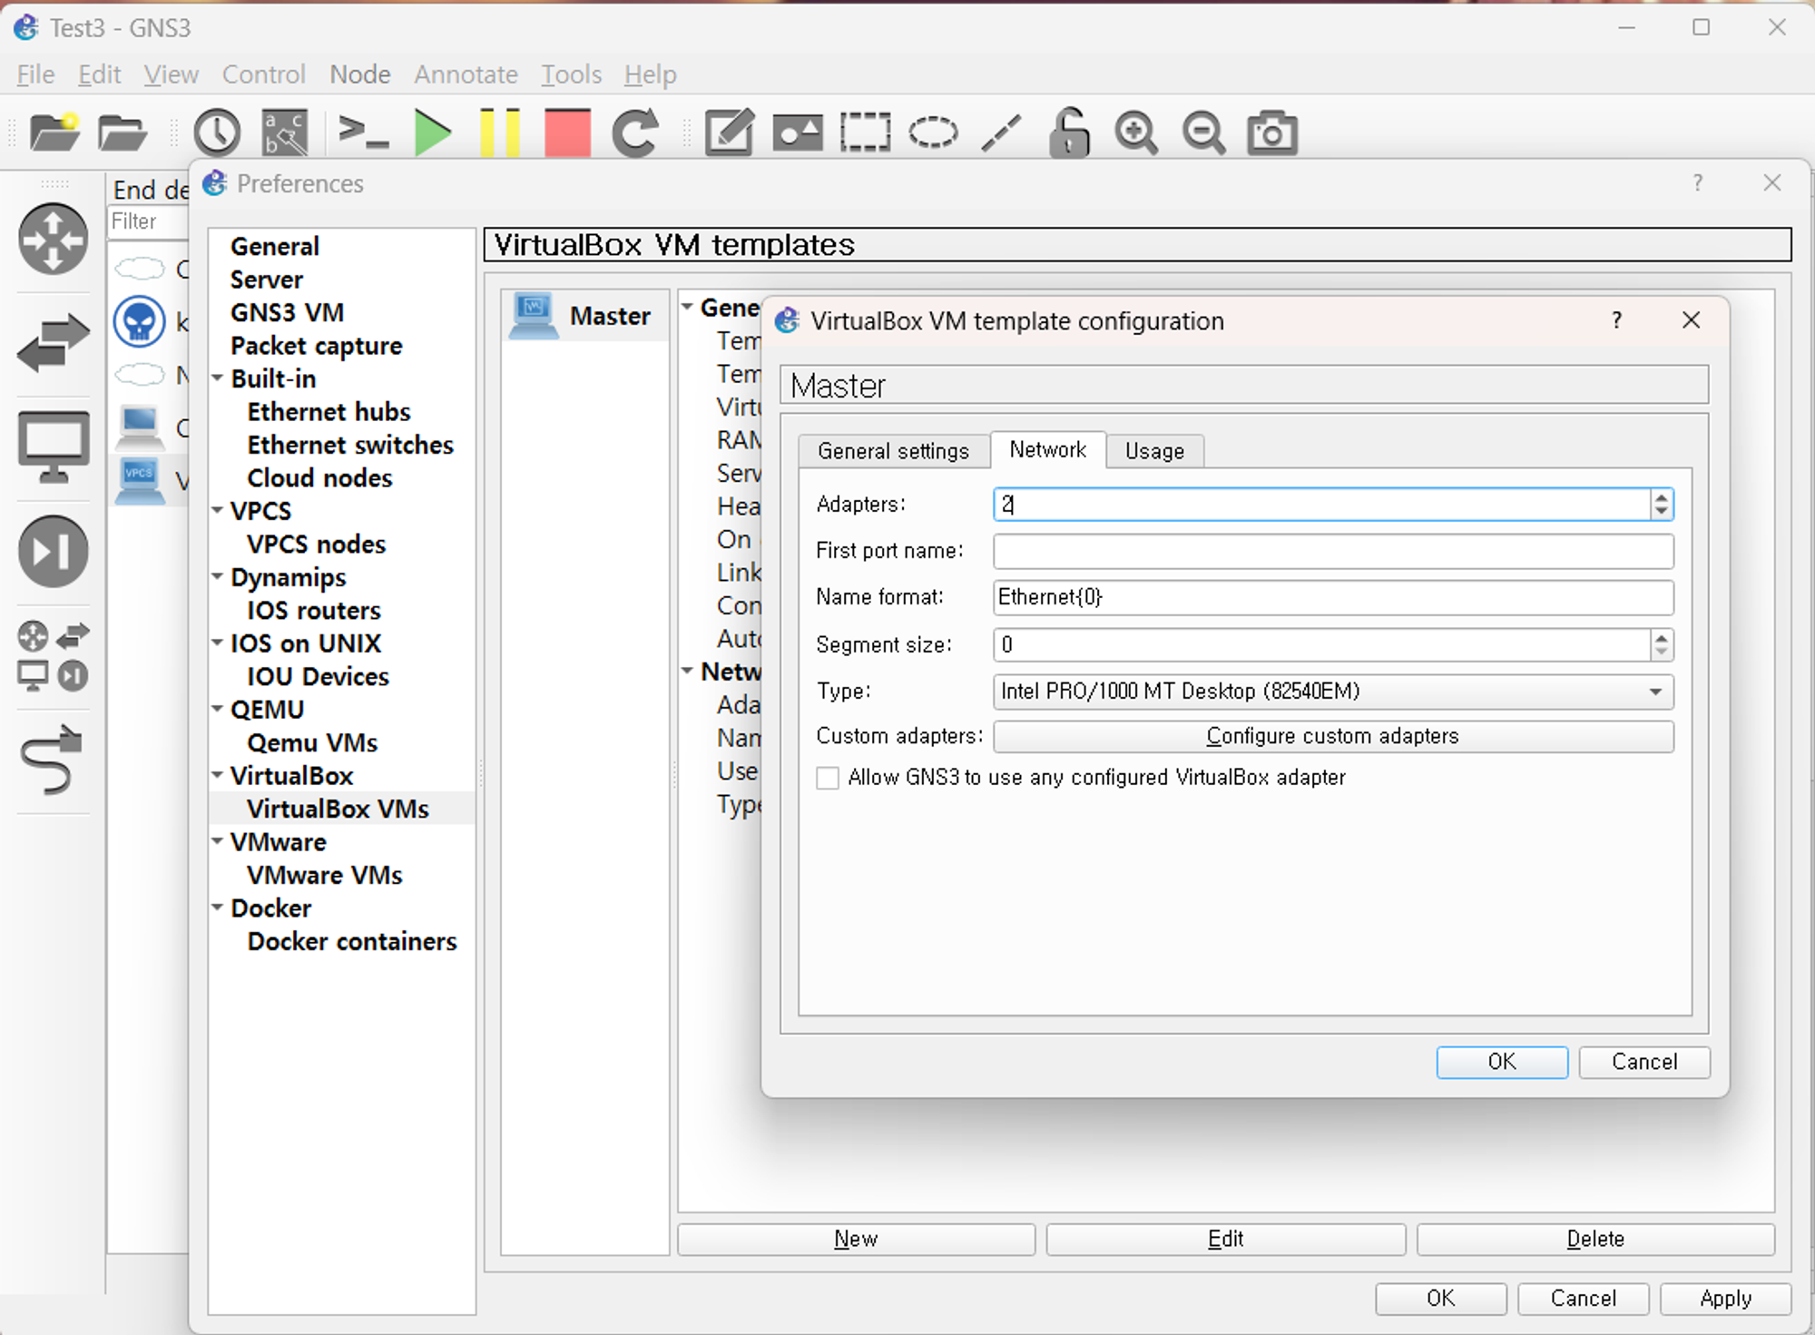The image size is (1815, 1335).
Task: Click the add a link cable icon
Action: click(52, 759)
